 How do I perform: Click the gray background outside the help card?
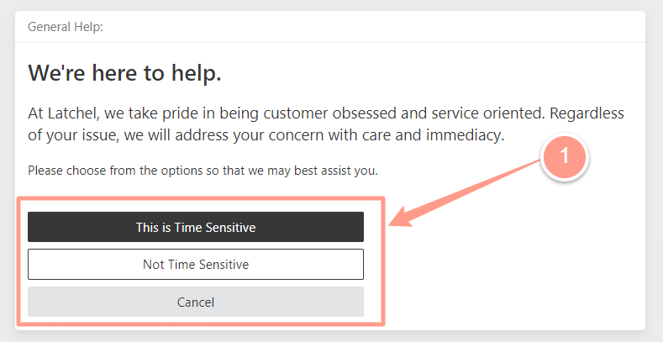(331, 336)
